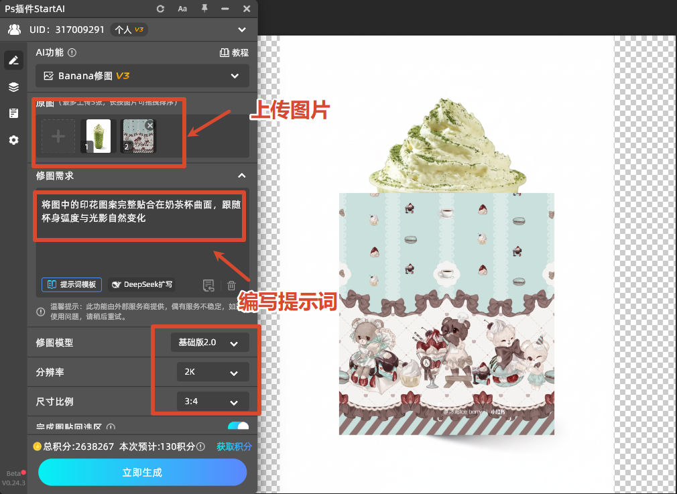The height and width of the screenshot is (494, 677).
Task: Click the user account avatar icon
Action: click(x=14, y=29)
